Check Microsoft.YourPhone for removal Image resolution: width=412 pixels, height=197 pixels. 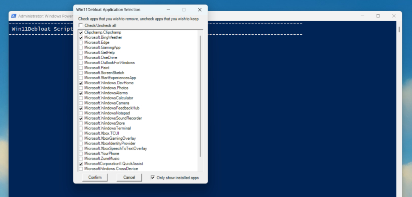click(81, 153)
